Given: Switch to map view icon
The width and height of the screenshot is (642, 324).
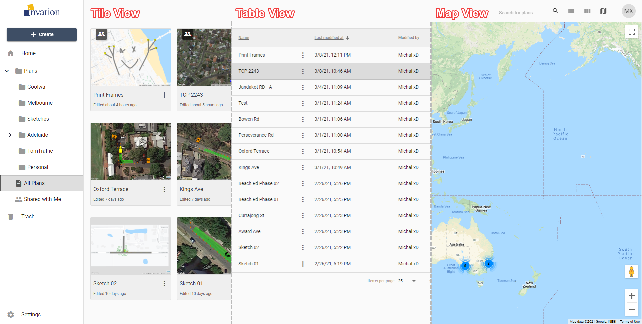Looking at the screenshot, I should (x=603, y=11).
